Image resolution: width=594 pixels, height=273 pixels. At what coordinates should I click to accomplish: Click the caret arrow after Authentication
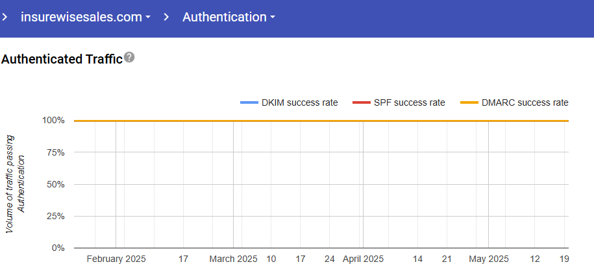(273, 18)
